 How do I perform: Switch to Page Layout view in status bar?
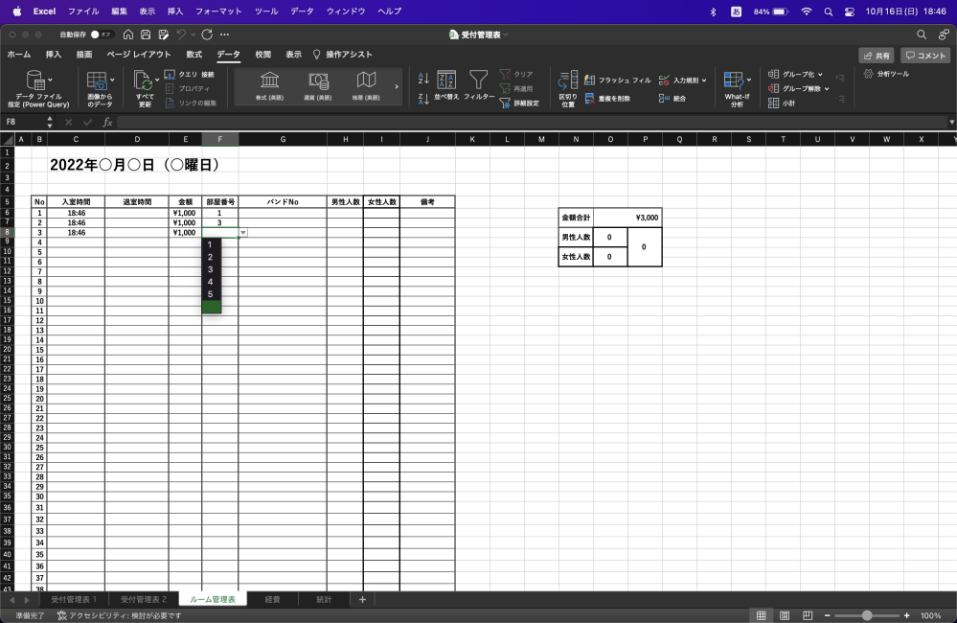(785, 615)
